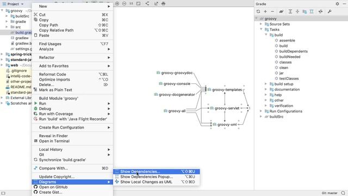This screenshot has height=196, width=348.
Task: Select groovy-console node in diagram
Action: [175, 84]
